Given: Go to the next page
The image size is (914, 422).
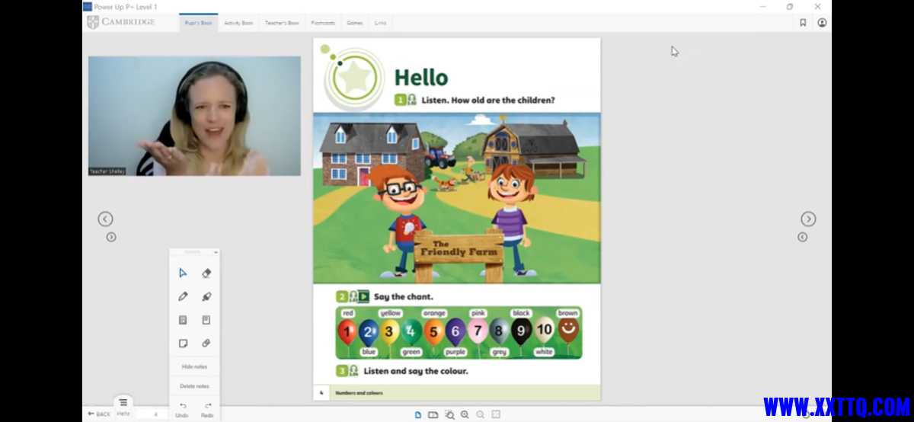Looking at the screenshot, I should (808, 219).
